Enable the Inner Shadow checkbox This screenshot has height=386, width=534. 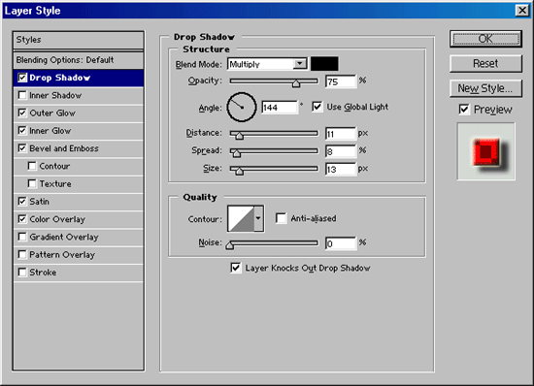(22, 95)
